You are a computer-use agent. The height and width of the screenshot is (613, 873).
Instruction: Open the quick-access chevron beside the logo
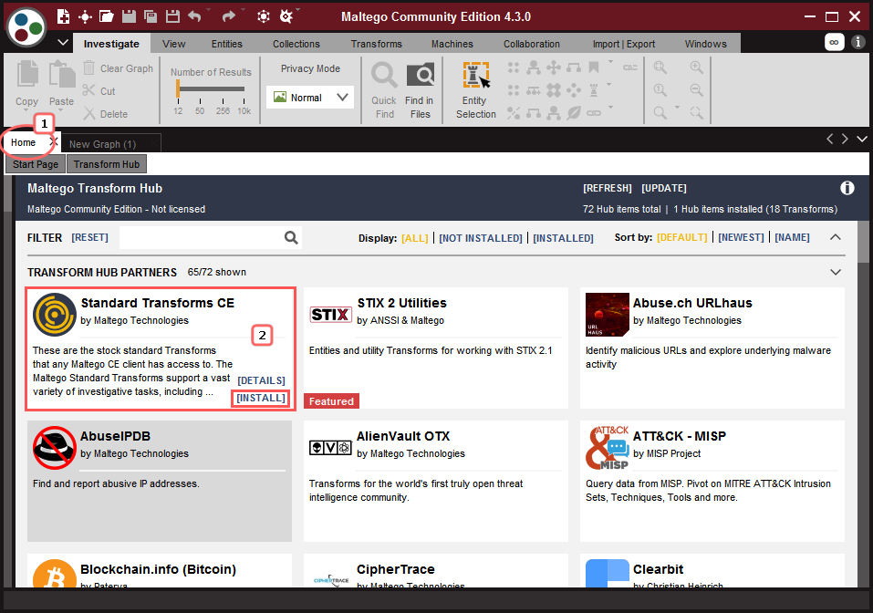(x=63, y=42)
